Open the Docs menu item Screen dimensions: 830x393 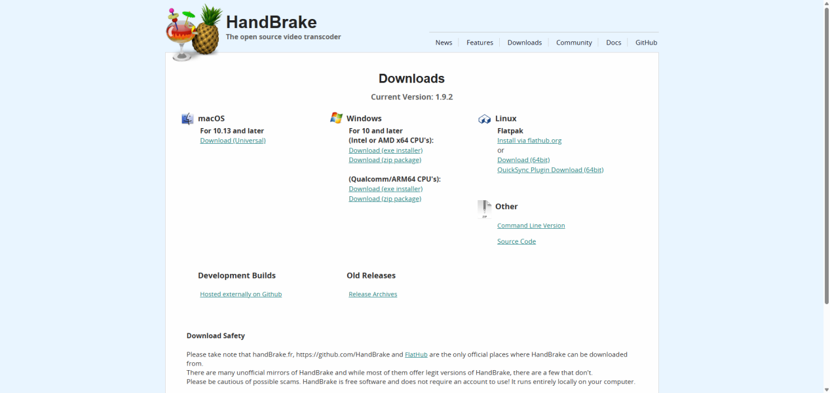613,43
